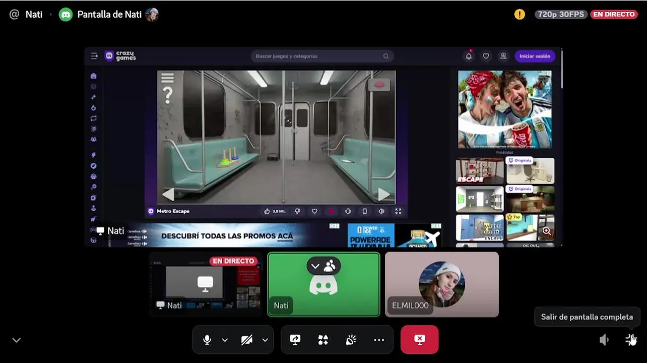
Task: Disconnect from the call with red button
Action: pos(419,339)
